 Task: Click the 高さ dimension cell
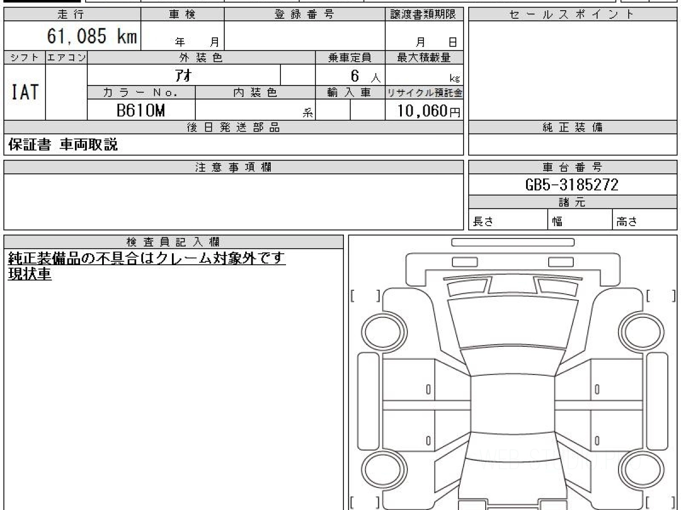645,220
